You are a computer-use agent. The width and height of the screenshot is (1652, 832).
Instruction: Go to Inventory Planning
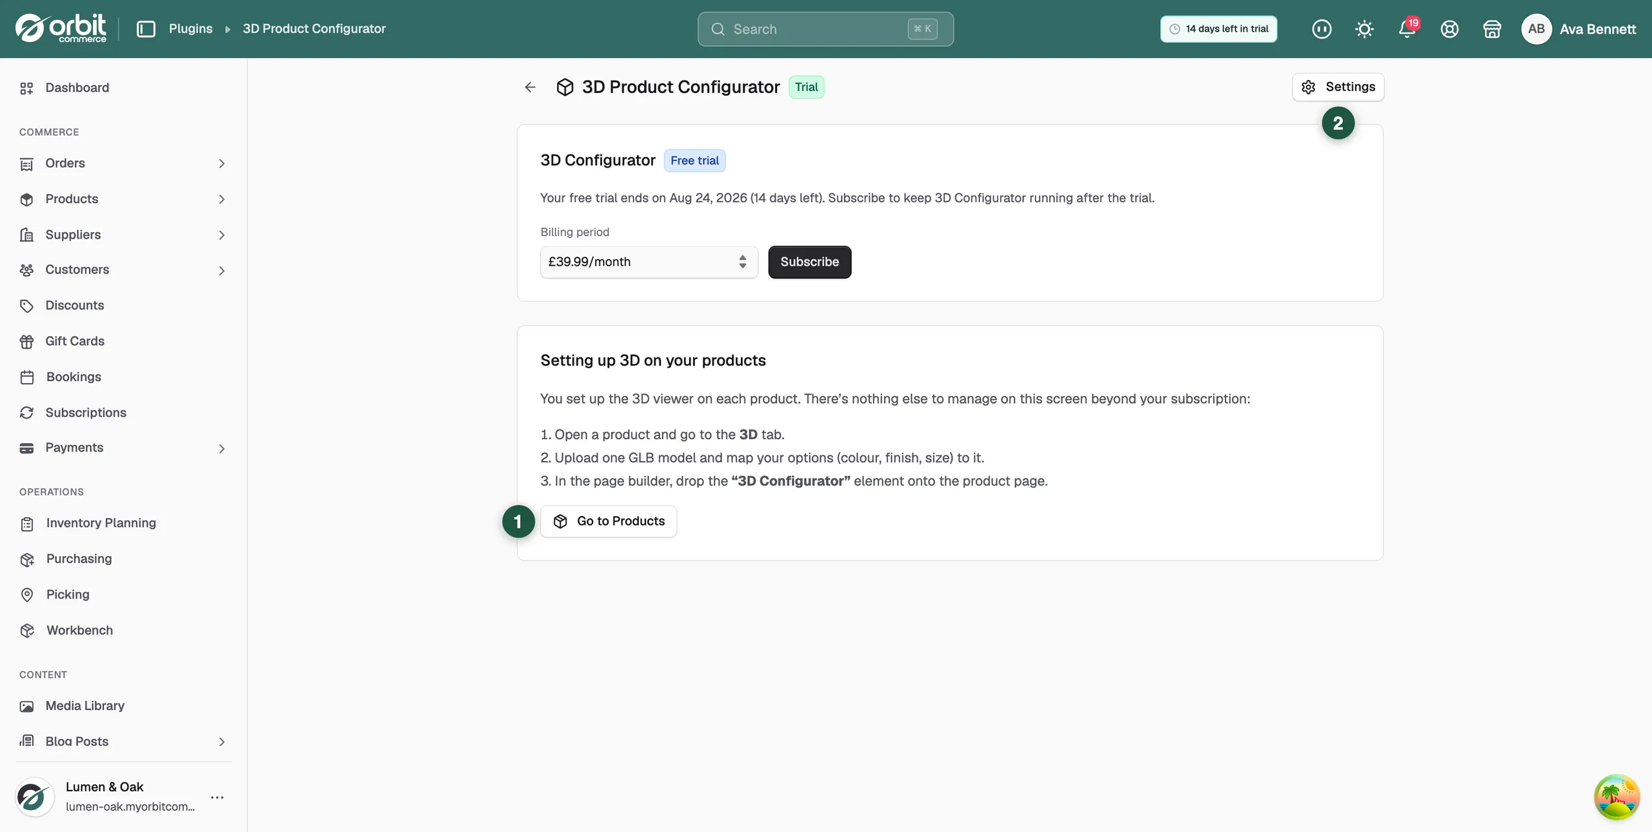tap(123, 524)
